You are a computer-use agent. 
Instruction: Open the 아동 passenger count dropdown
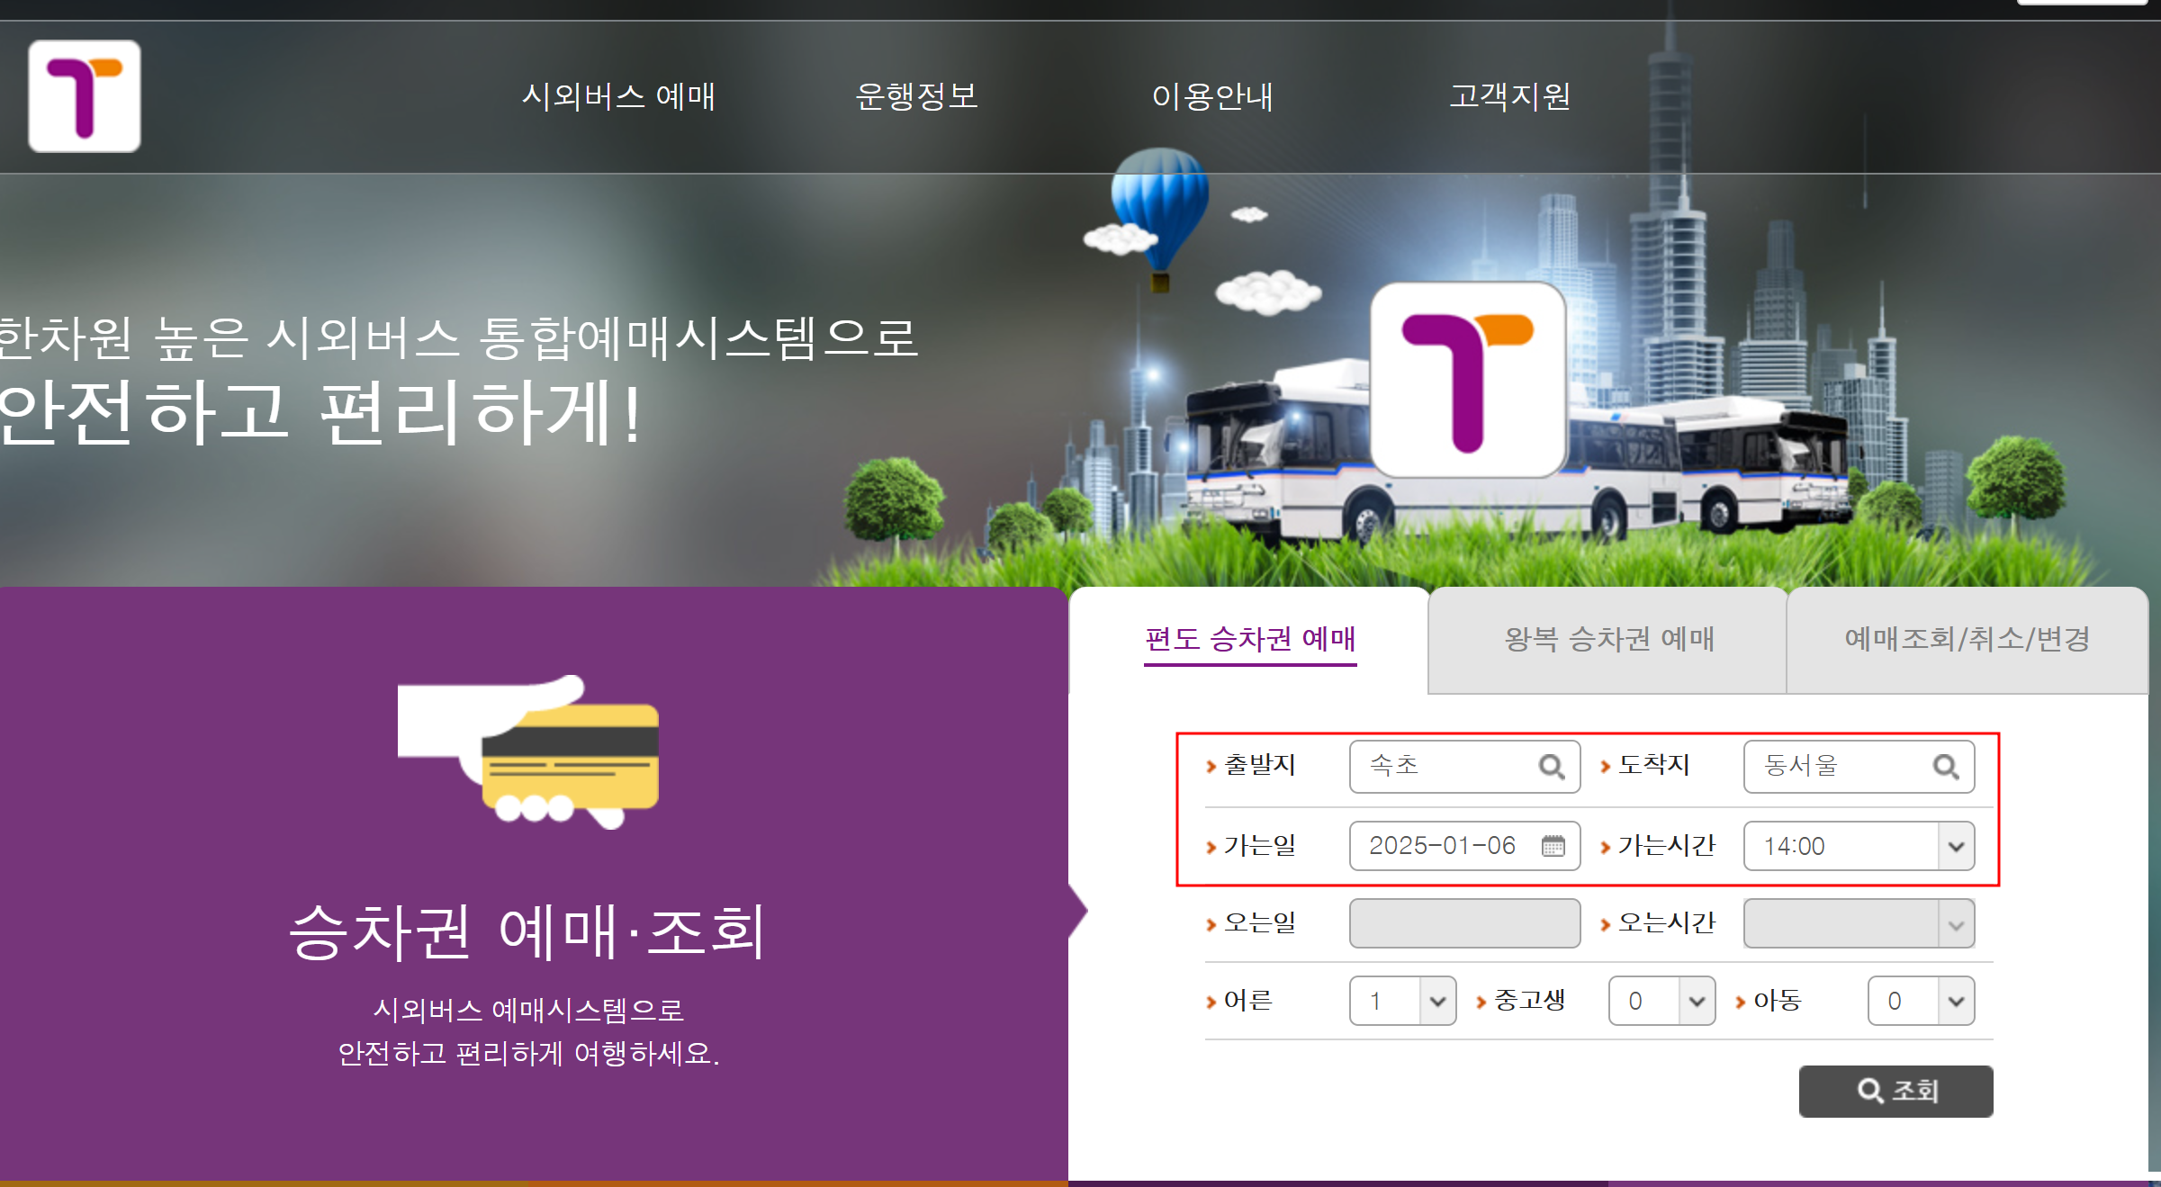(x=1955, y=1001)
